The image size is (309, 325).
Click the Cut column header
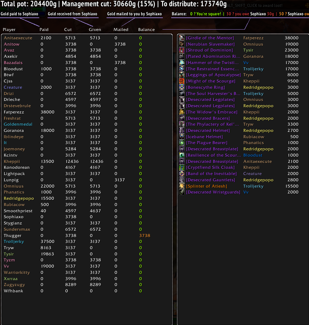coord(68,30)
